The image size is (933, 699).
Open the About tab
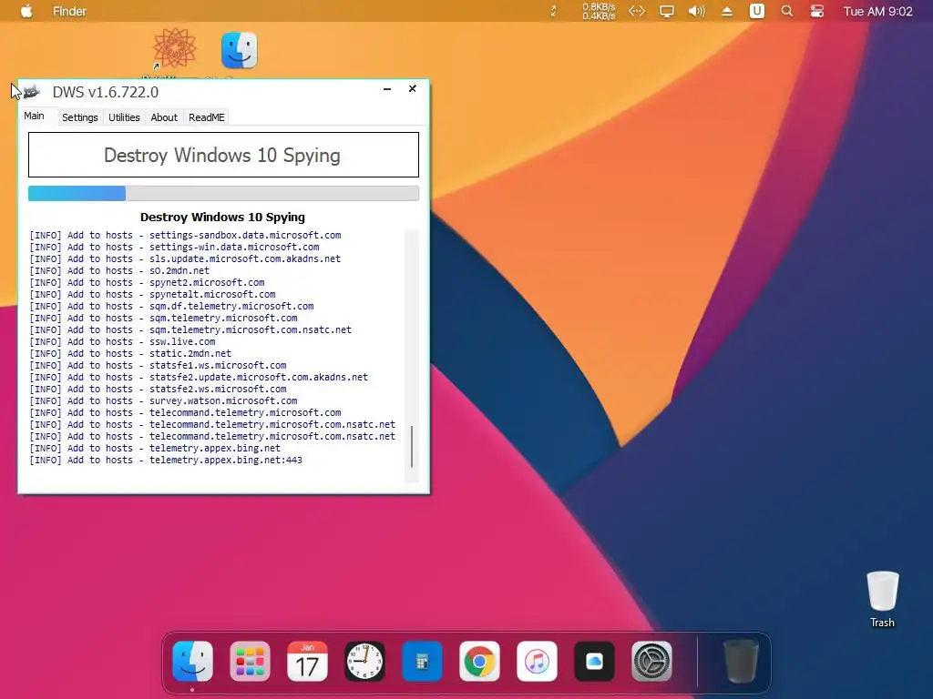pyautogui.click(x=164, y=117)
